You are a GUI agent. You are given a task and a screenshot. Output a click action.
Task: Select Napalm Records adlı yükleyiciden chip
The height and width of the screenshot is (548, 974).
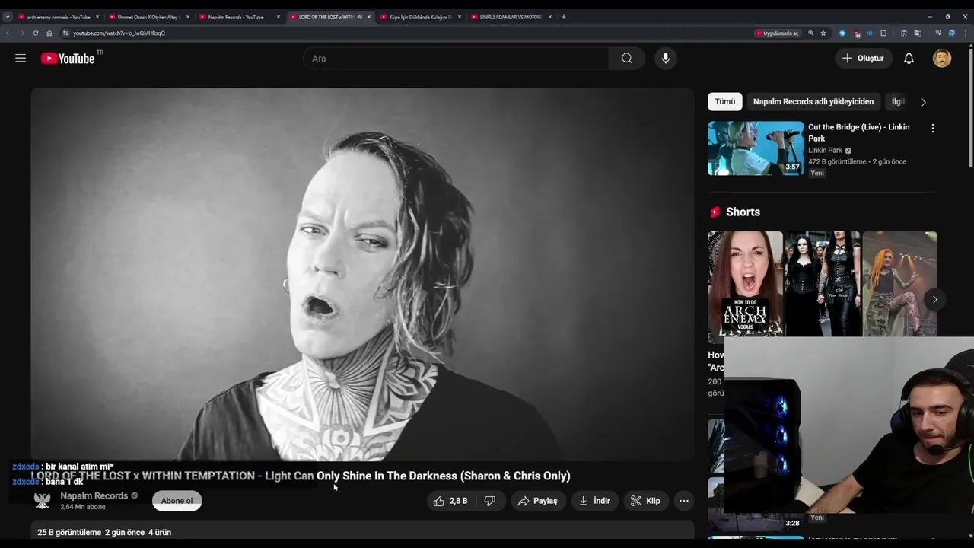pos(813,101)
